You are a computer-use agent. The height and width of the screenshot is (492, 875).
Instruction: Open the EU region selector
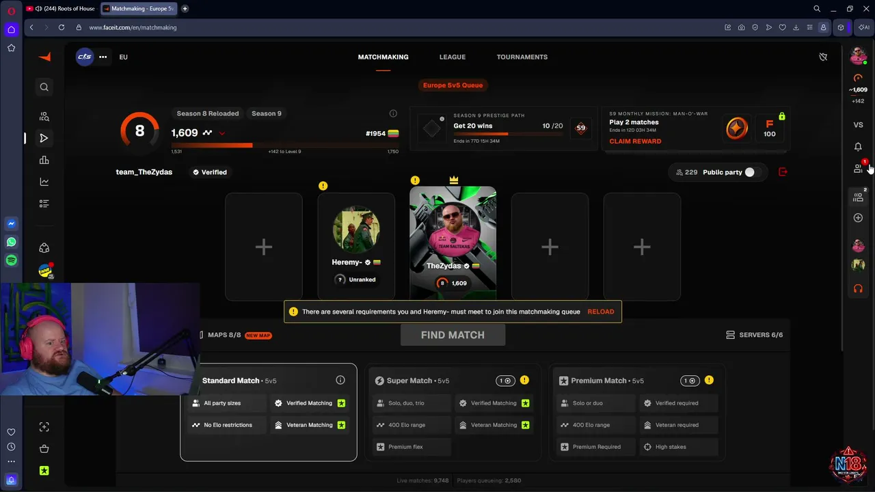[123, 57]
